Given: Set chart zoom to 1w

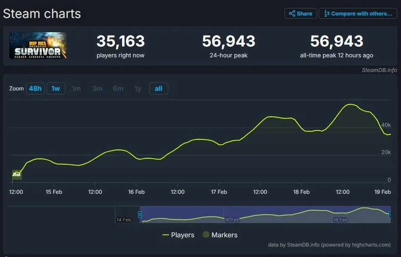Looking at the screenshot, I should click(56, 89).
